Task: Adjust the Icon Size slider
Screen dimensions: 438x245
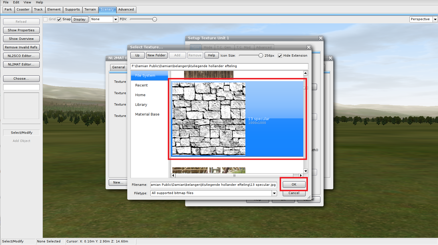Action: click(x=261, y=55)
